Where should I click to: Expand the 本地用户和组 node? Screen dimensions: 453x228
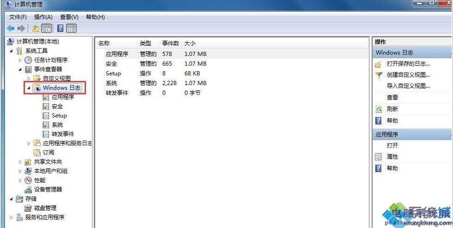[20, 171]
